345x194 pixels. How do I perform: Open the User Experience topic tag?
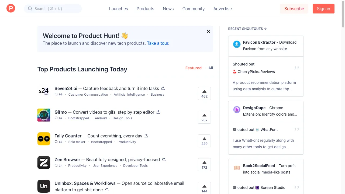(x=105, y=166)
